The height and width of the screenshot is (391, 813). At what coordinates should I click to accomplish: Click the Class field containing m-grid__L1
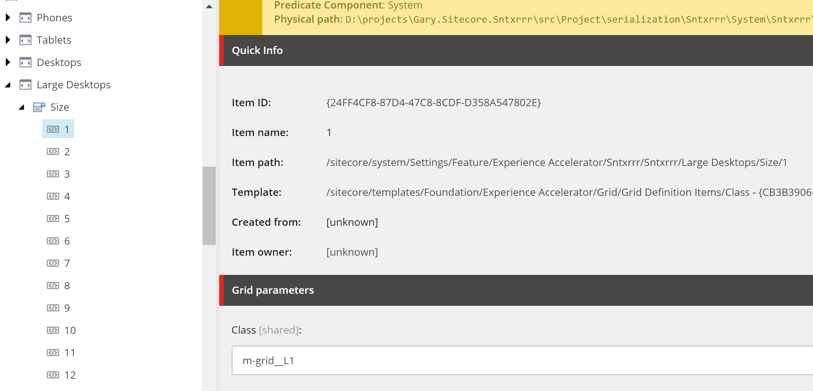(x=516, y=360)
